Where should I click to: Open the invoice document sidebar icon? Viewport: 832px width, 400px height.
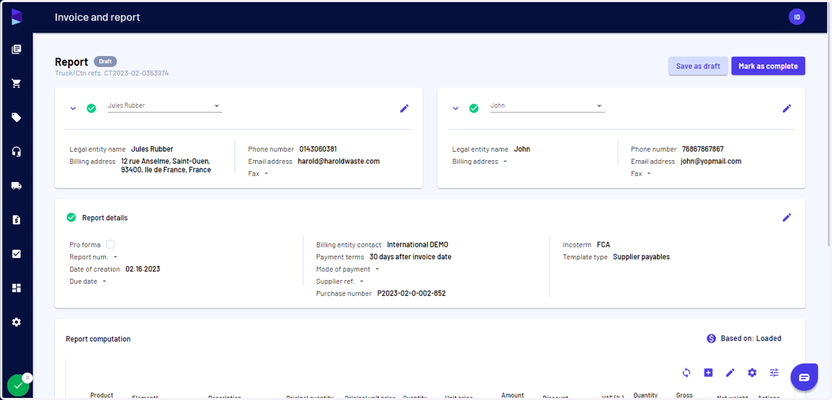pos(17,220)
